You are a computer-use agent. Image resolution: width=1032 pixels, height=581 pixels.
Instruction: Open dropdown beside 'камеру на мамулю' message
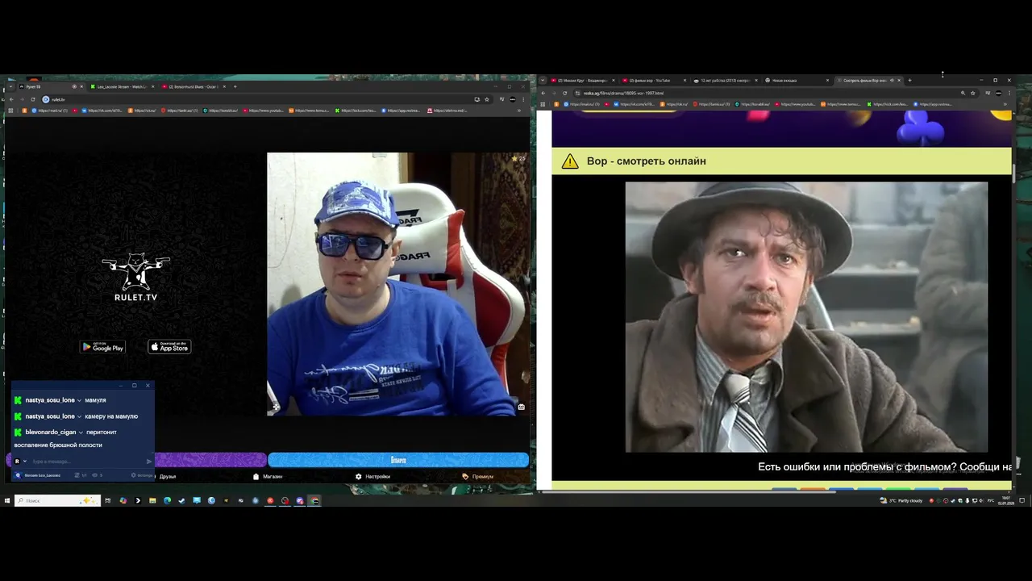click(x=79, y=416)
